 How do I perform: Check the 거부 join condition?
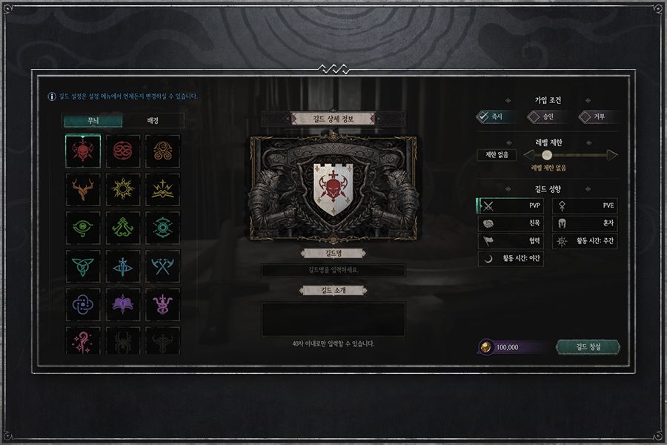[598, 116]
